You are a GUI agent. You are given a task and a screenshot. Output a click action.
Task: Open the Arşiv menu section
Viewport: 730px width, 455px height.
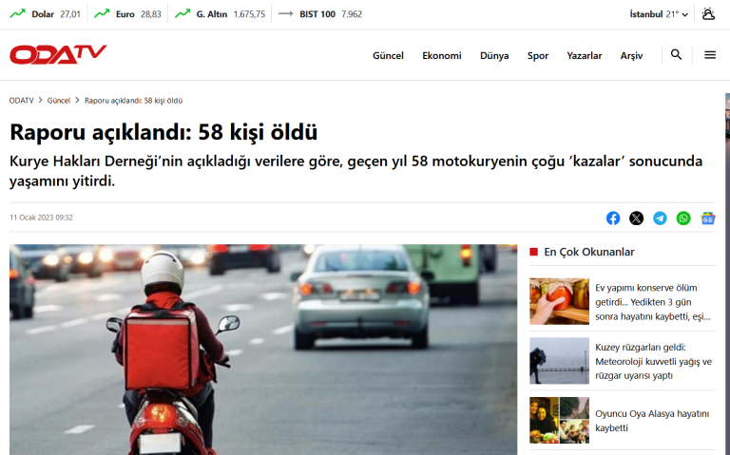631,55
